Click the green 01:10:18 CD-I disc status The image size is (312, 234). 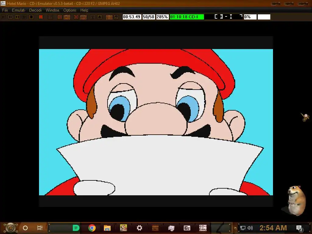[x=187, y=17]
